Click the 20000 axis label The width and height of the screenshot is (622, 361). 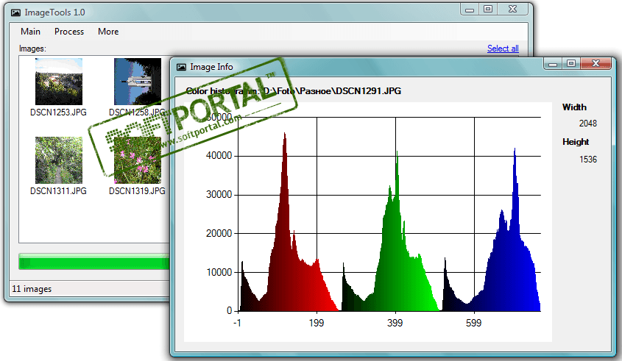219,233
